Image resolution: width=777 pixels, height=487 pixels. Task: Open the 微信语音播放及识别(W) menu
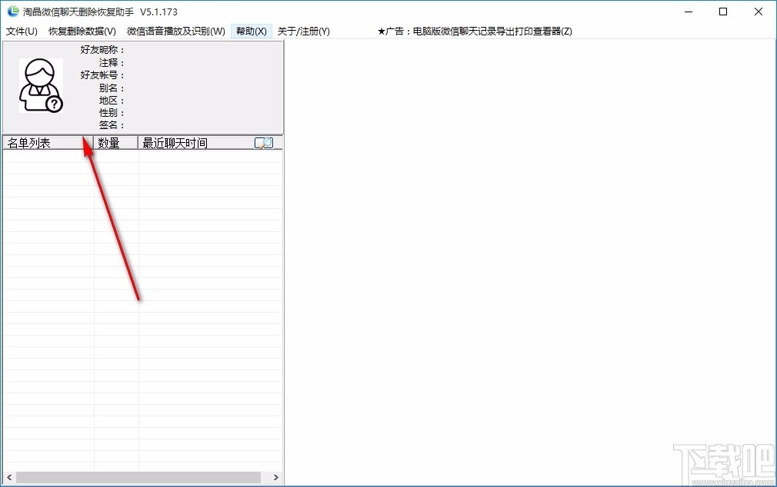click(x=176, y=31)
